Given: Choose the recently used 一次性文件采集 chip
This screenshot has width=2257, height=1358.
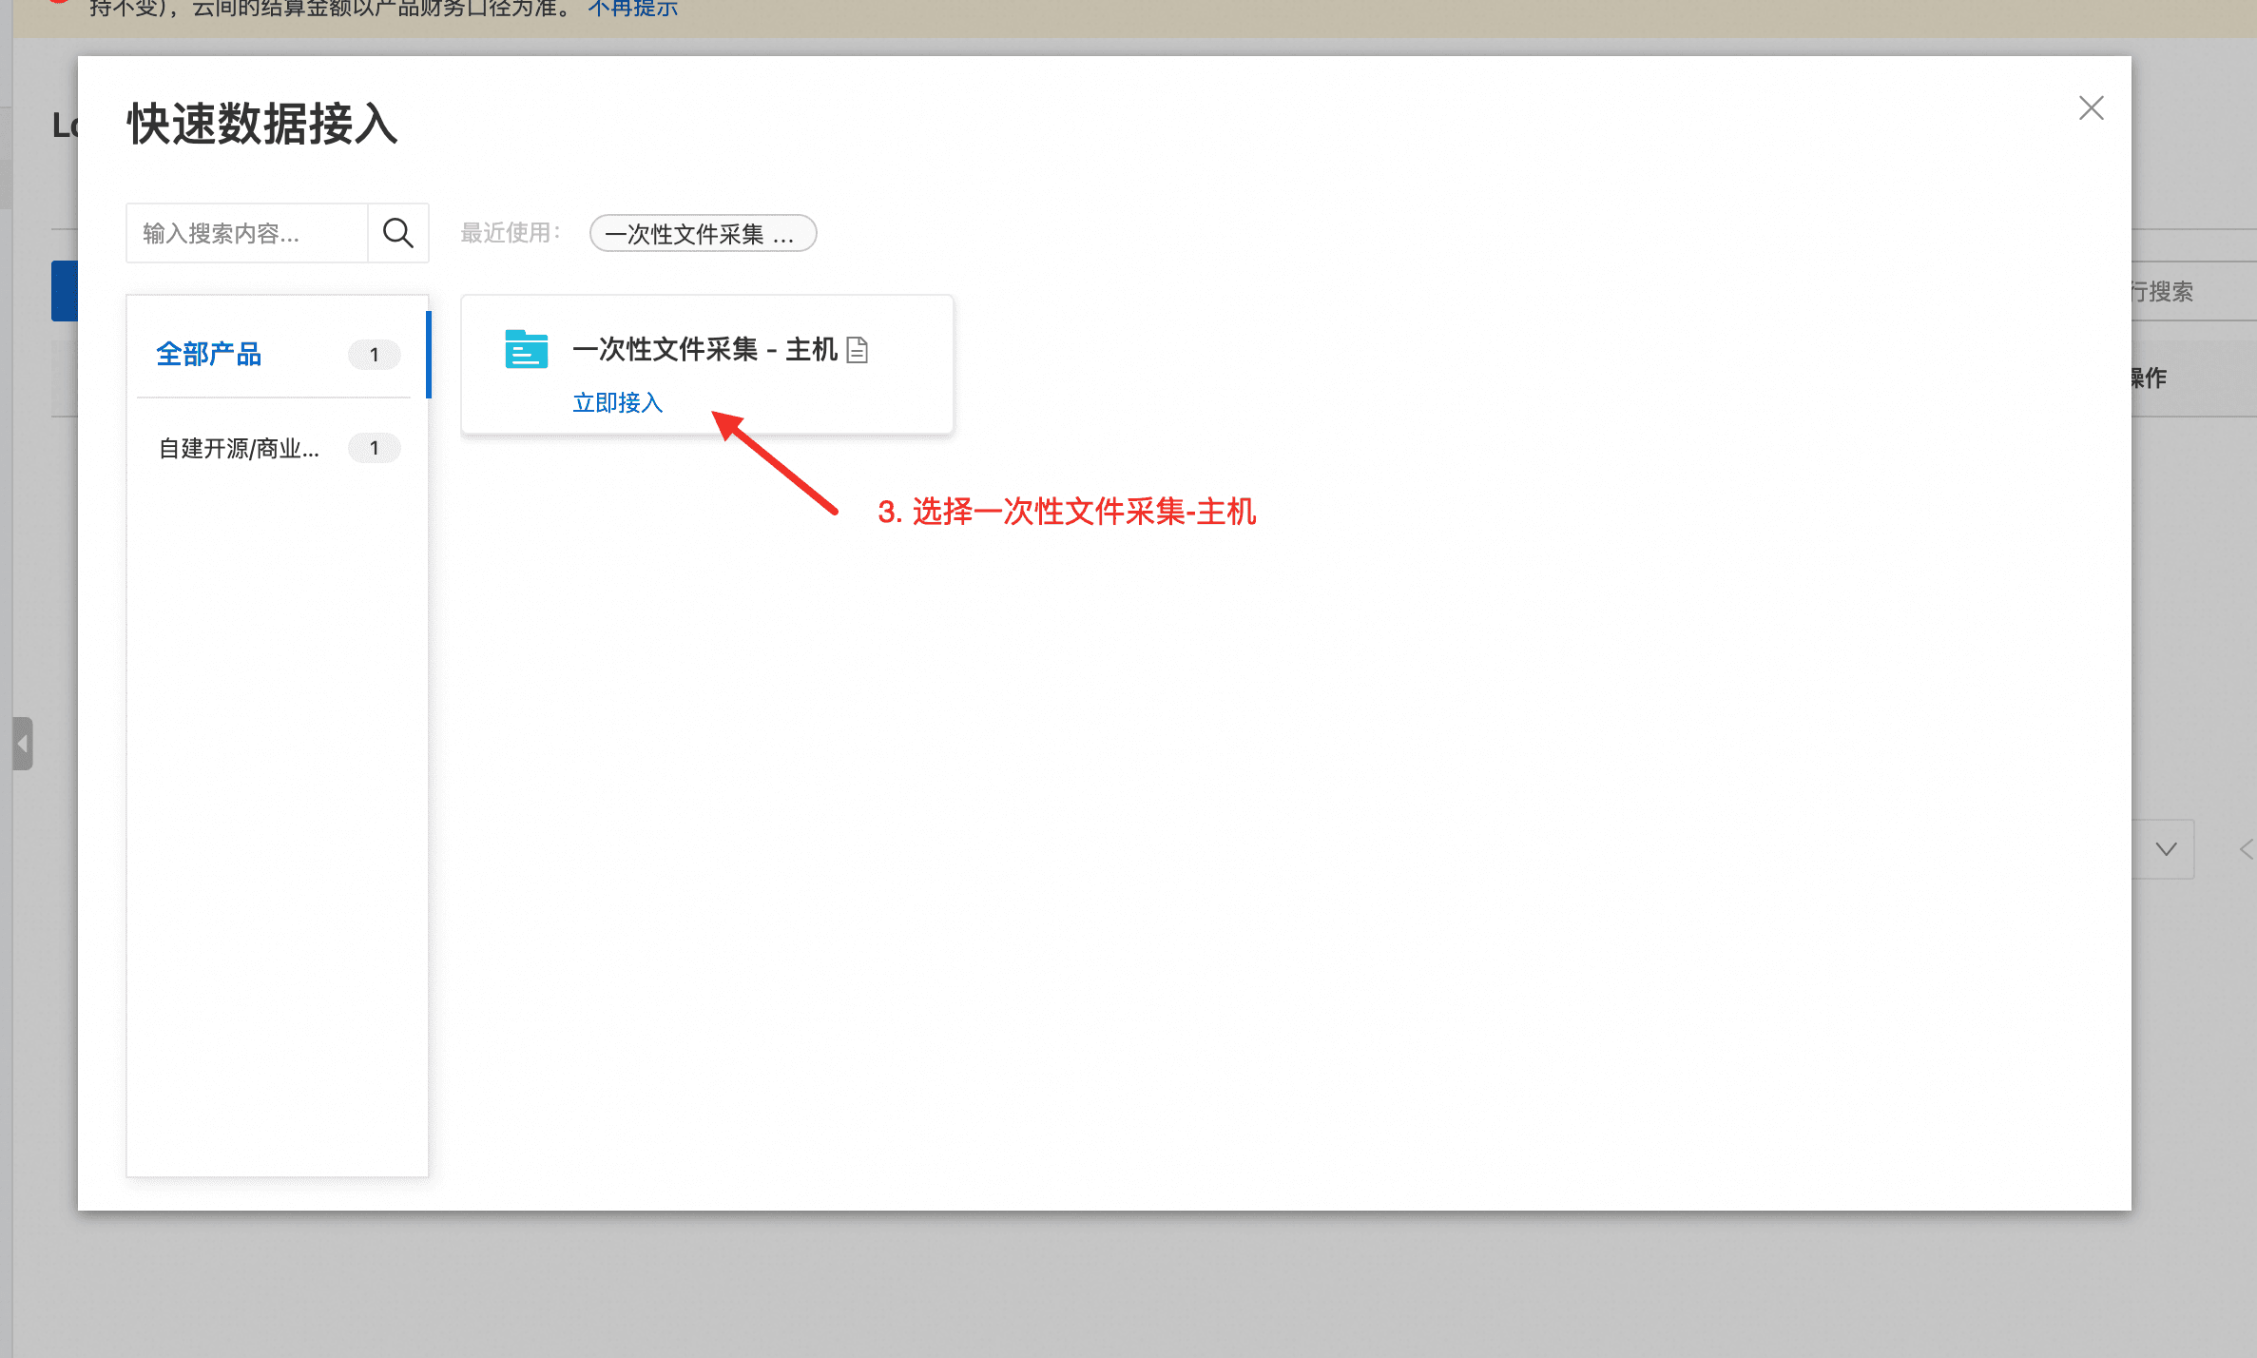Looking at the screenshot, I should tap(702, 234).
